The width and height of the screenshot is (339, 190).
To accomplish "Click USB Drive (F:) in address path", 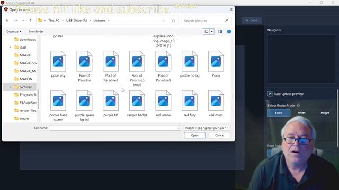I will (x=76, y=21).
